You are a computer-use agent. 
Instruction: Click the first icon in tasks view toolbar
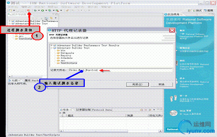(x=141, y=110)
